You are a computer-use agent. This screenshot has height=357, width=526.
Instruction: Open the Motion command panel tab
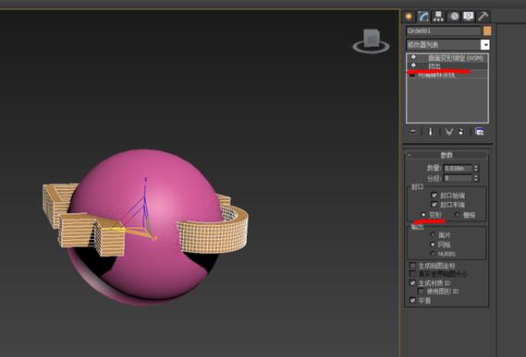click(454, 17)
